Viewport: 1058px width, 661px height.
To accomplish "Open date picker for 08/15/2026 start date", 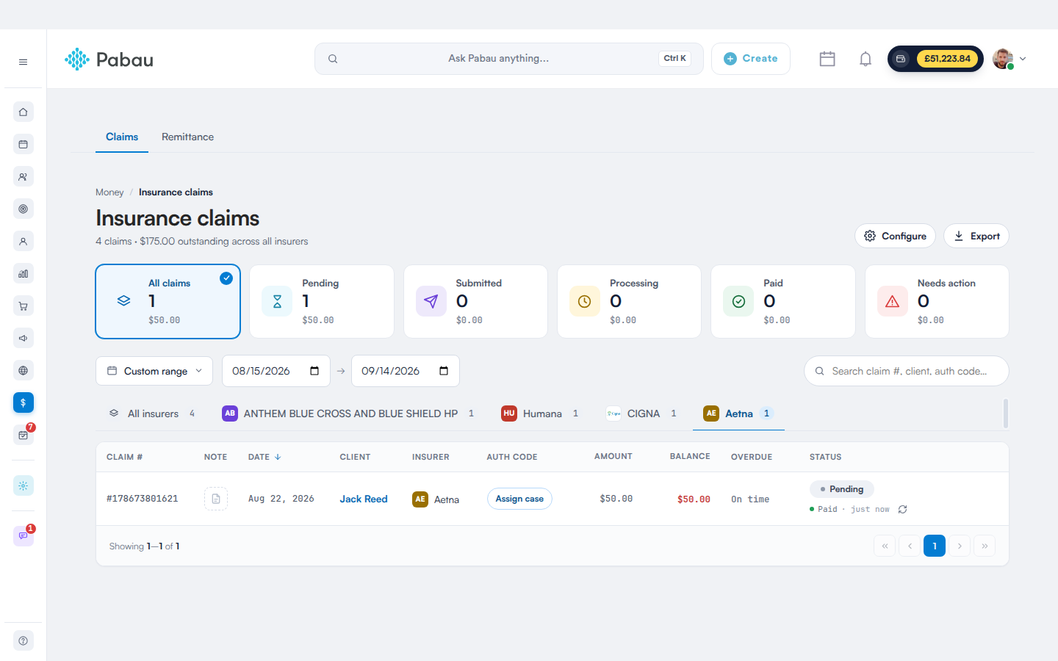I will click(x=314, y=371).
